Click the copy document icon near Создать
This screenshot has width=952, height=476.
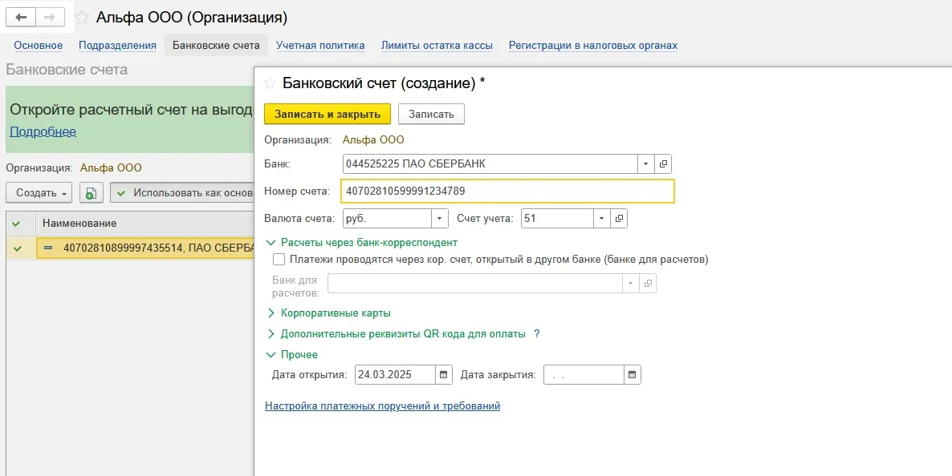91,193
